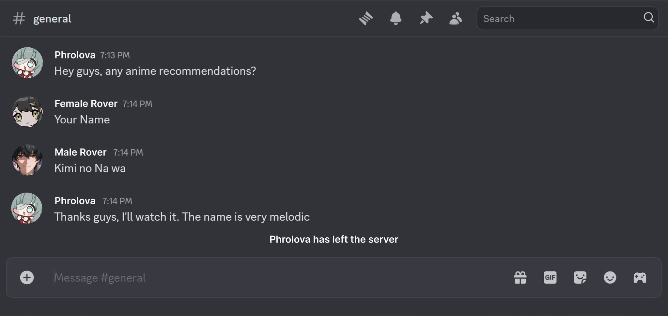
Task: Click Male Rover's profile picture
Action: pyautogui.click(x=27, y=160)
